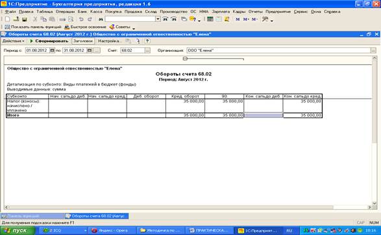Click the Open file toolbar icon
Screen dimensions: 381x235
[x=16, y=19]
